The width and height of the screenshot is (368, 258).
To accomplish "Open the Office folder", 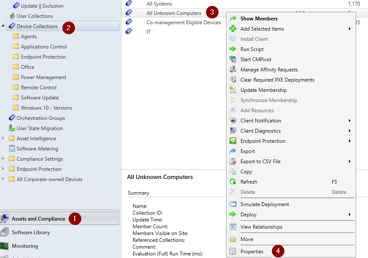I will tap(28, 67).
